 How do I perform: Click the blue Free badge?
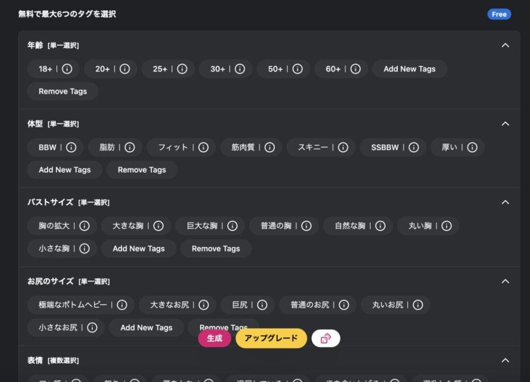(x=499, y=14)
